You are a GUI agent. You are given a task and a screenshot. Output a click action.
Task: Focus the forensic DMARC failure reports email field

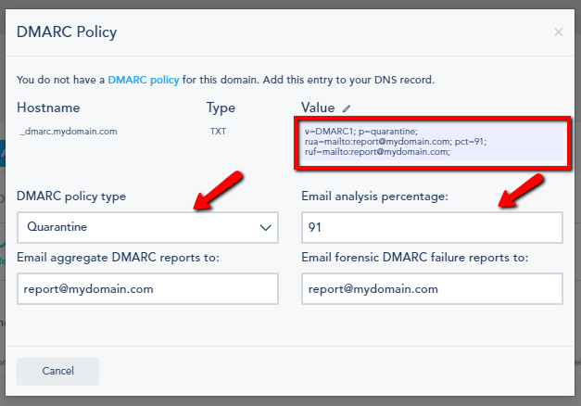pos(432,288)
